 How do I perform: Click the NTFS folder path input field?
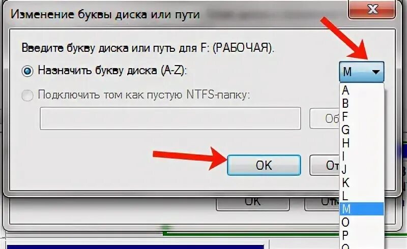(x=170, y=118)
